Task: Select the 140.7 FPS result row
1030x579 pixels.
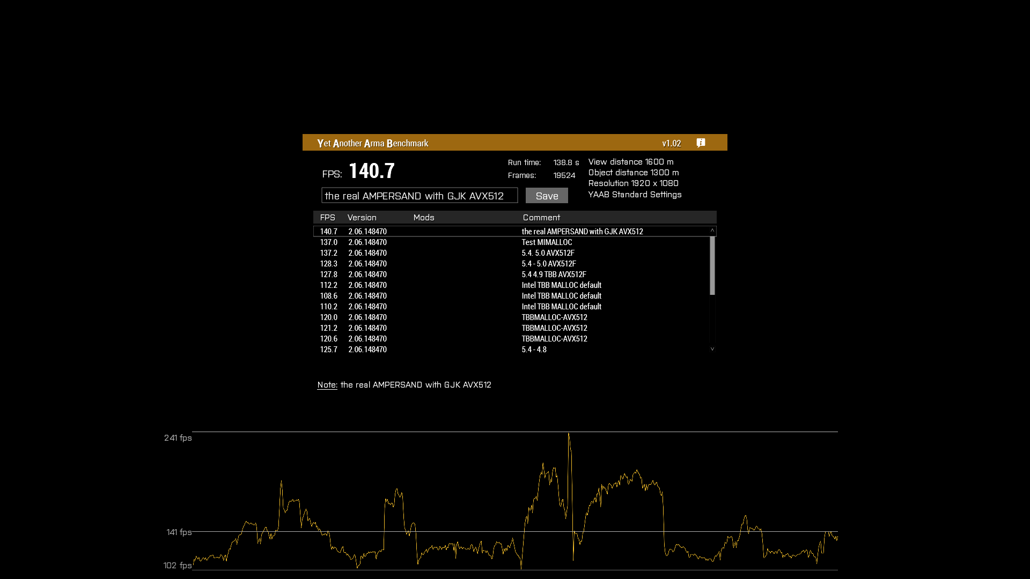Action: [511, 232]
